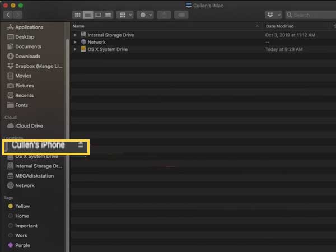The height and width of the screenshot is (252, 336).
Task: Select the Yellow tag
Action: [19, 206]
